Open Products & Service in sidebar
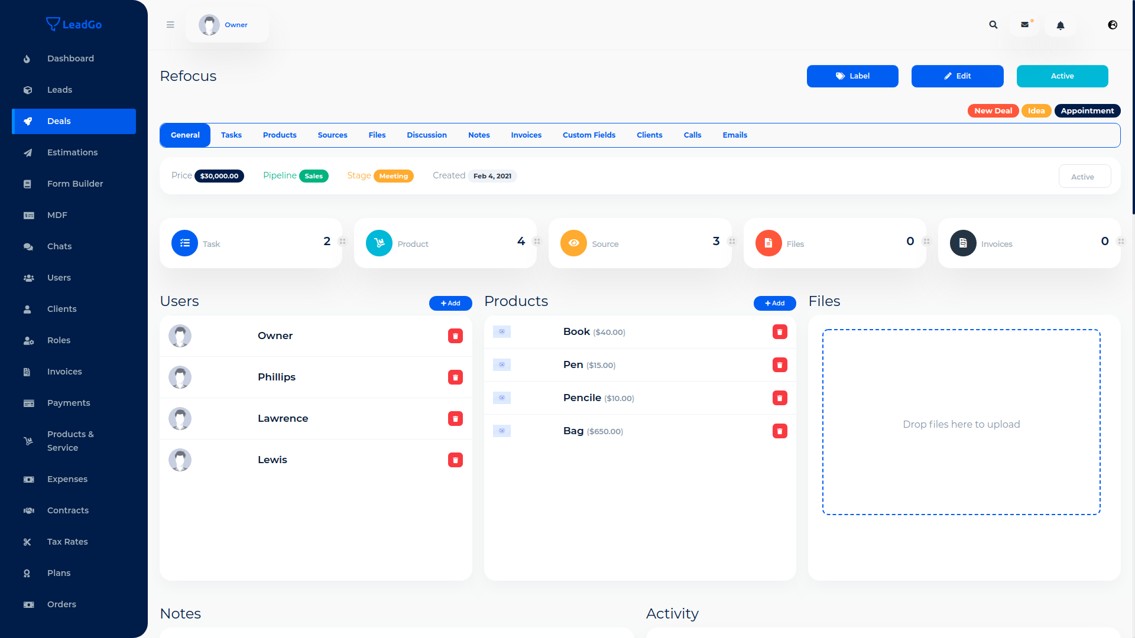The width and height of the screenshot is (1135, 638). coord(74,441)
